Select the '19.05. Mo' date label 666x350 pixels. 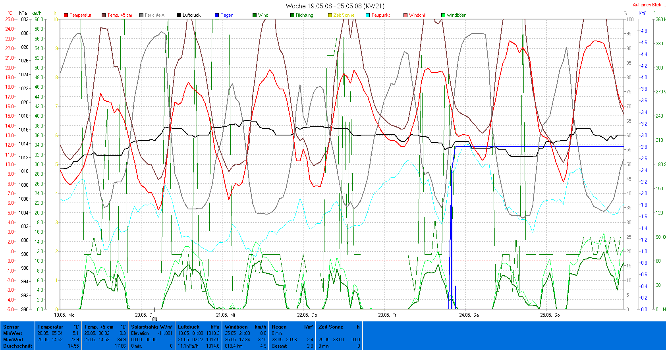click(64, 315)
